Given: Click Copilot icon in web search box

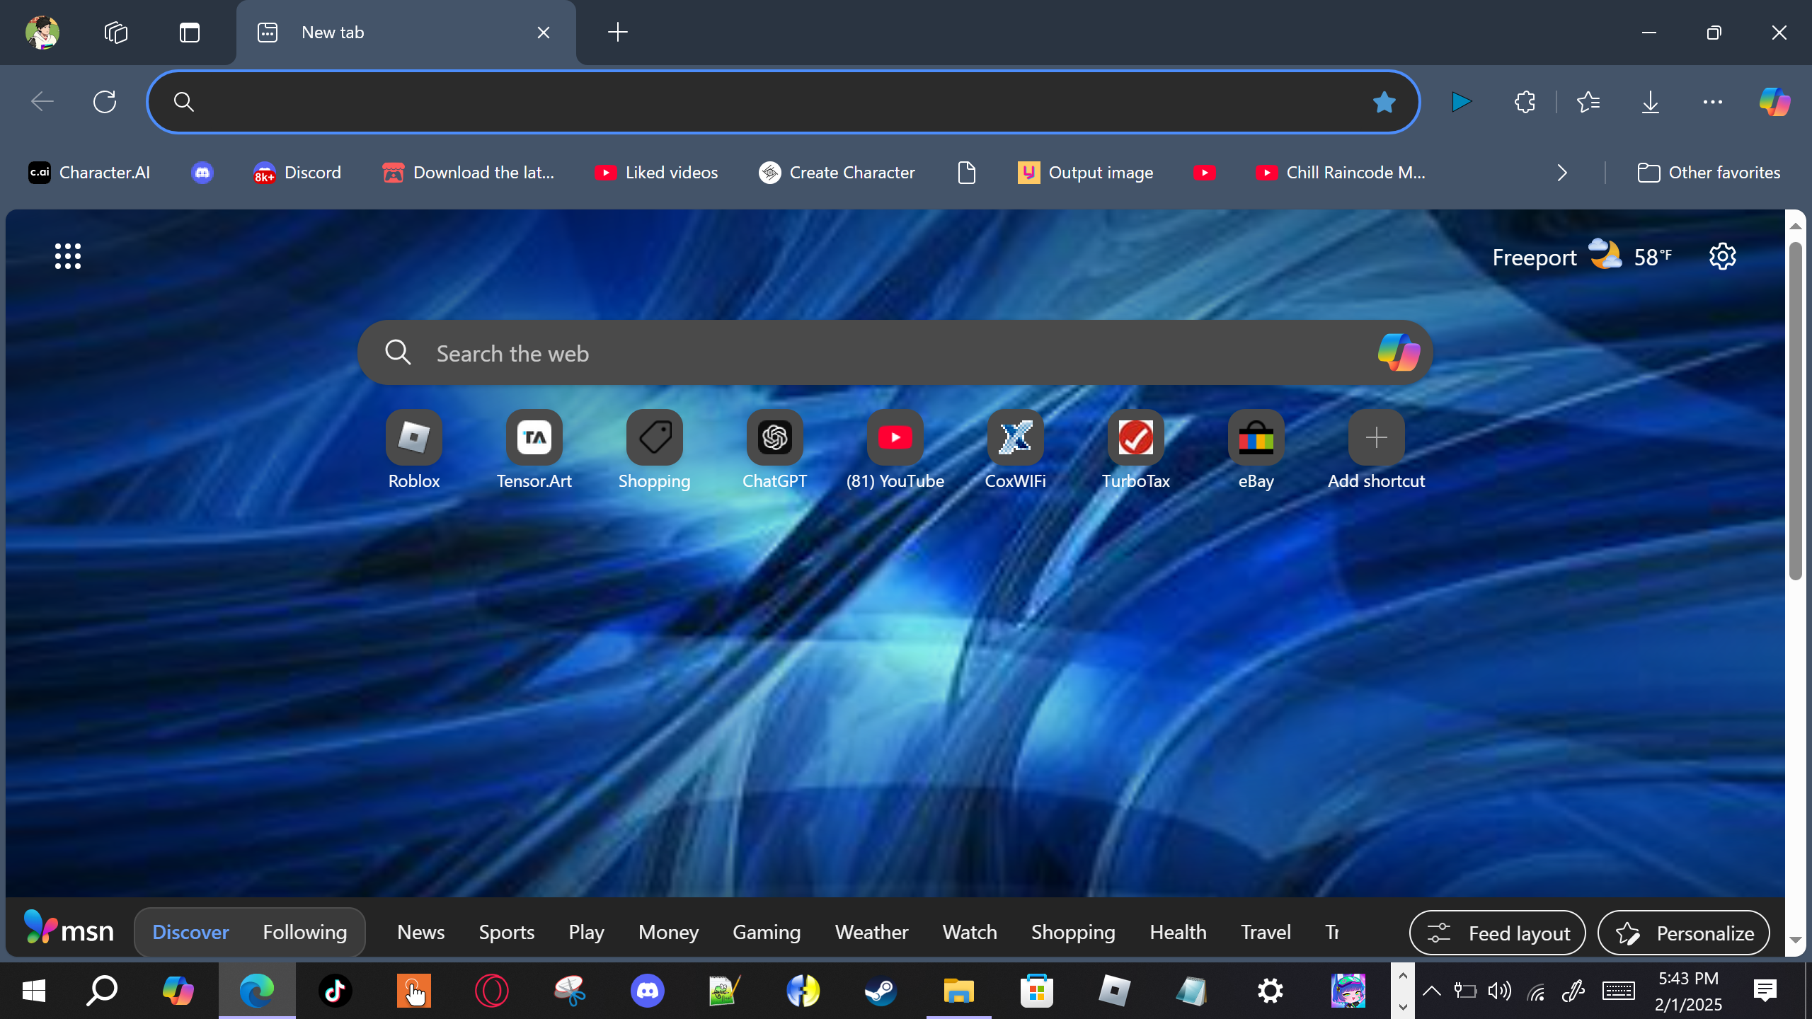Looking at the screenshot, I should click(1398, 352).
